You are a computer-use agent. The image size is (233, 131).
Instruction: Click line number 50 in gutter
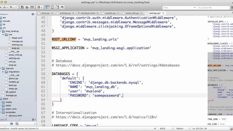click(x=43, y=39)
